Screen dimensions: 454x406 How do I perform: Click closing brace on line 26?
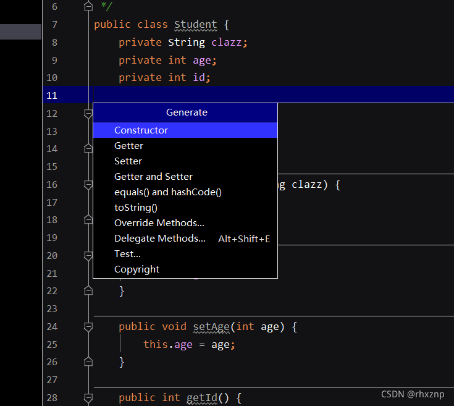[122, 362]
